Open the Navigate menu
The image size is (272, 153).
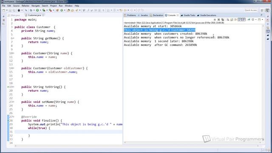point(36,6)
